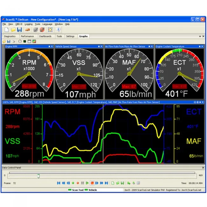Click the gray cube icon in Graphs toolbar
This screenshot has width=207, height=207.
click(13, 41)
